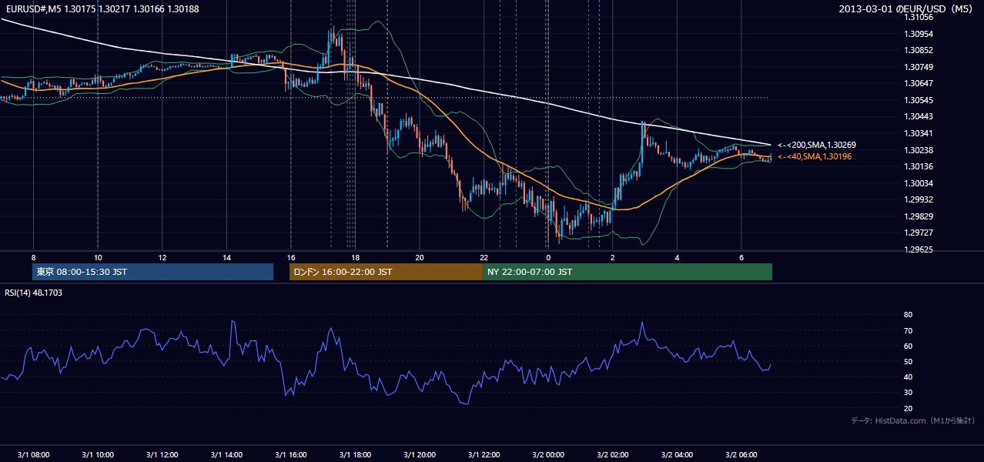Click hour label 12 under the price chart

162,257
